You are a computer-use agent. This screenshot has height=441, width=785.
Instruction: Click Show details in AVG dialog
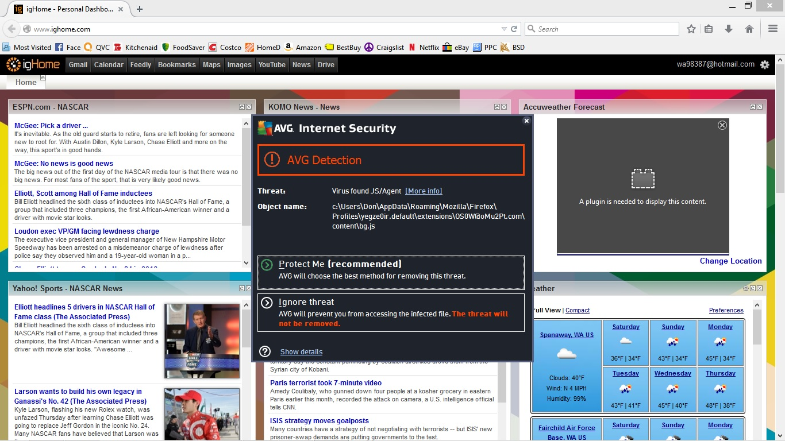click(x=301, y=352)
